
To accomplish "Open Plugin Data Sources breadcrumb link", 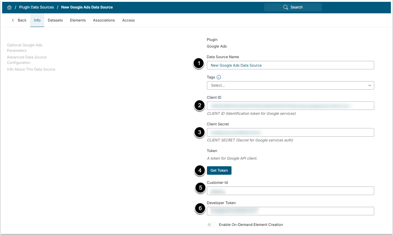I will pos(36,7).
